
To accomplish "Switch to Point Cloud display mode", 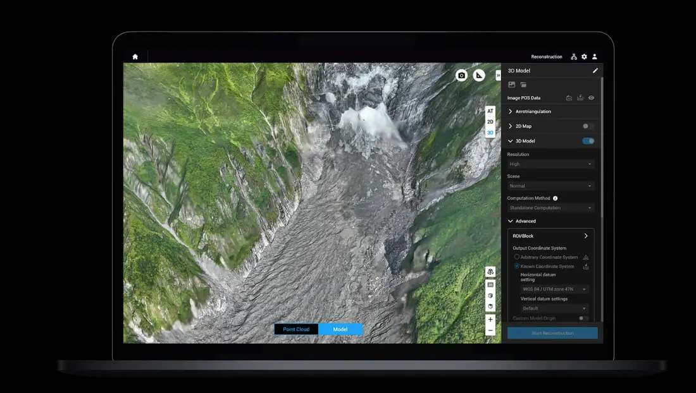I will (x=296, y=329).
